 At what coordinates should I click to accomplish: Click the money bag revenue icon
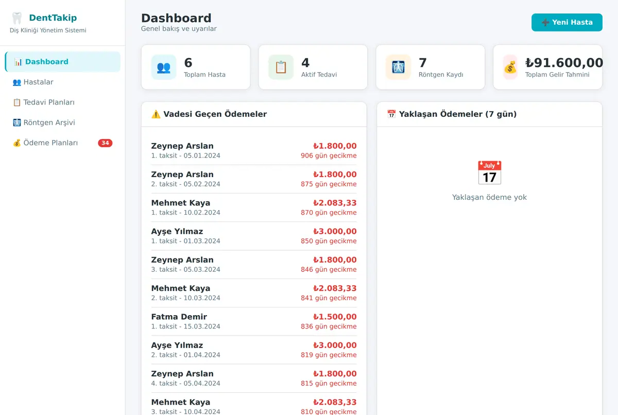(510, 67)
